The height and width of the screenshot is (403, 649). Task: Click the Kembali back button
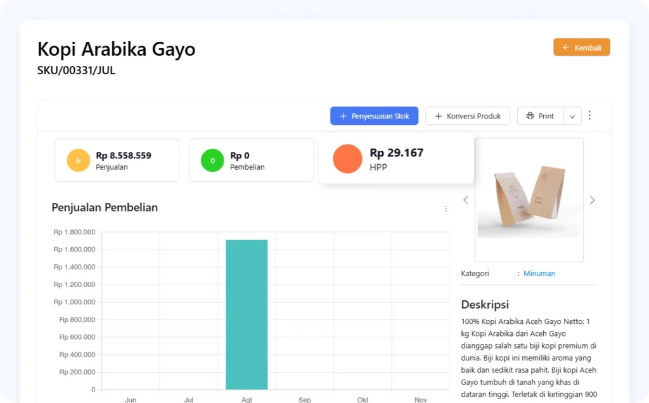pyautogui.click(x=581, y=48)
